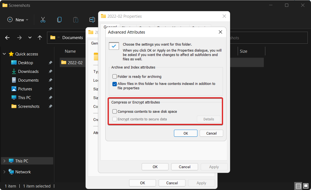
Task: Open the New item menu
Action: point(18,20)
